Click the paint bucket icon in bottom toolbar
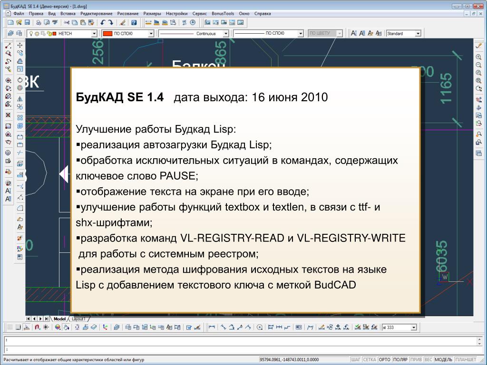487x365 pixels. [66, 327]
